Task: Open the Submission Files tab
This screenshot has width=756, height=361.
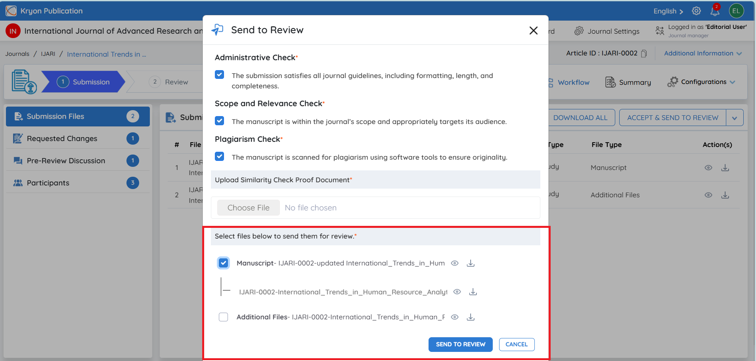Action: tap(78, 117)
